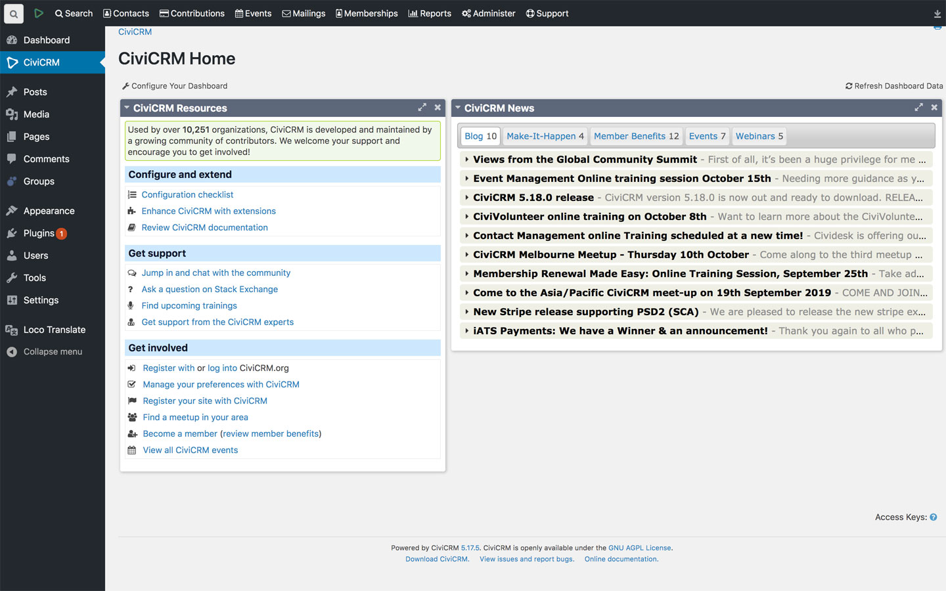Remove the CiviCRM Resources dashlet
This screenshot has height=591, width=946.
(438, 107)
